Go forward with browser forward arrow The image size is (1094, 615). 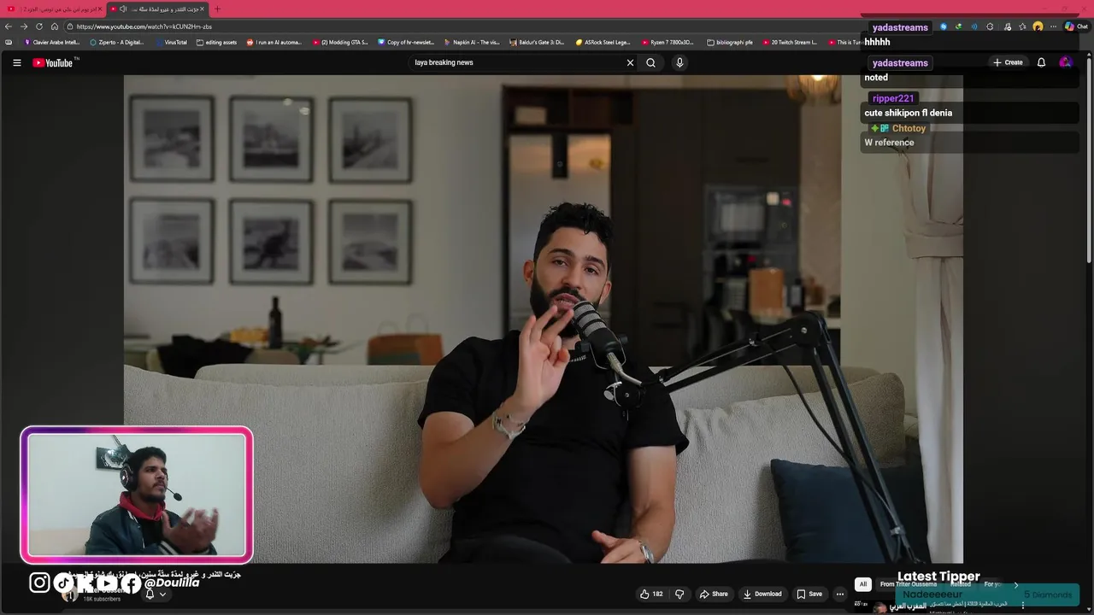click(24, 26)
